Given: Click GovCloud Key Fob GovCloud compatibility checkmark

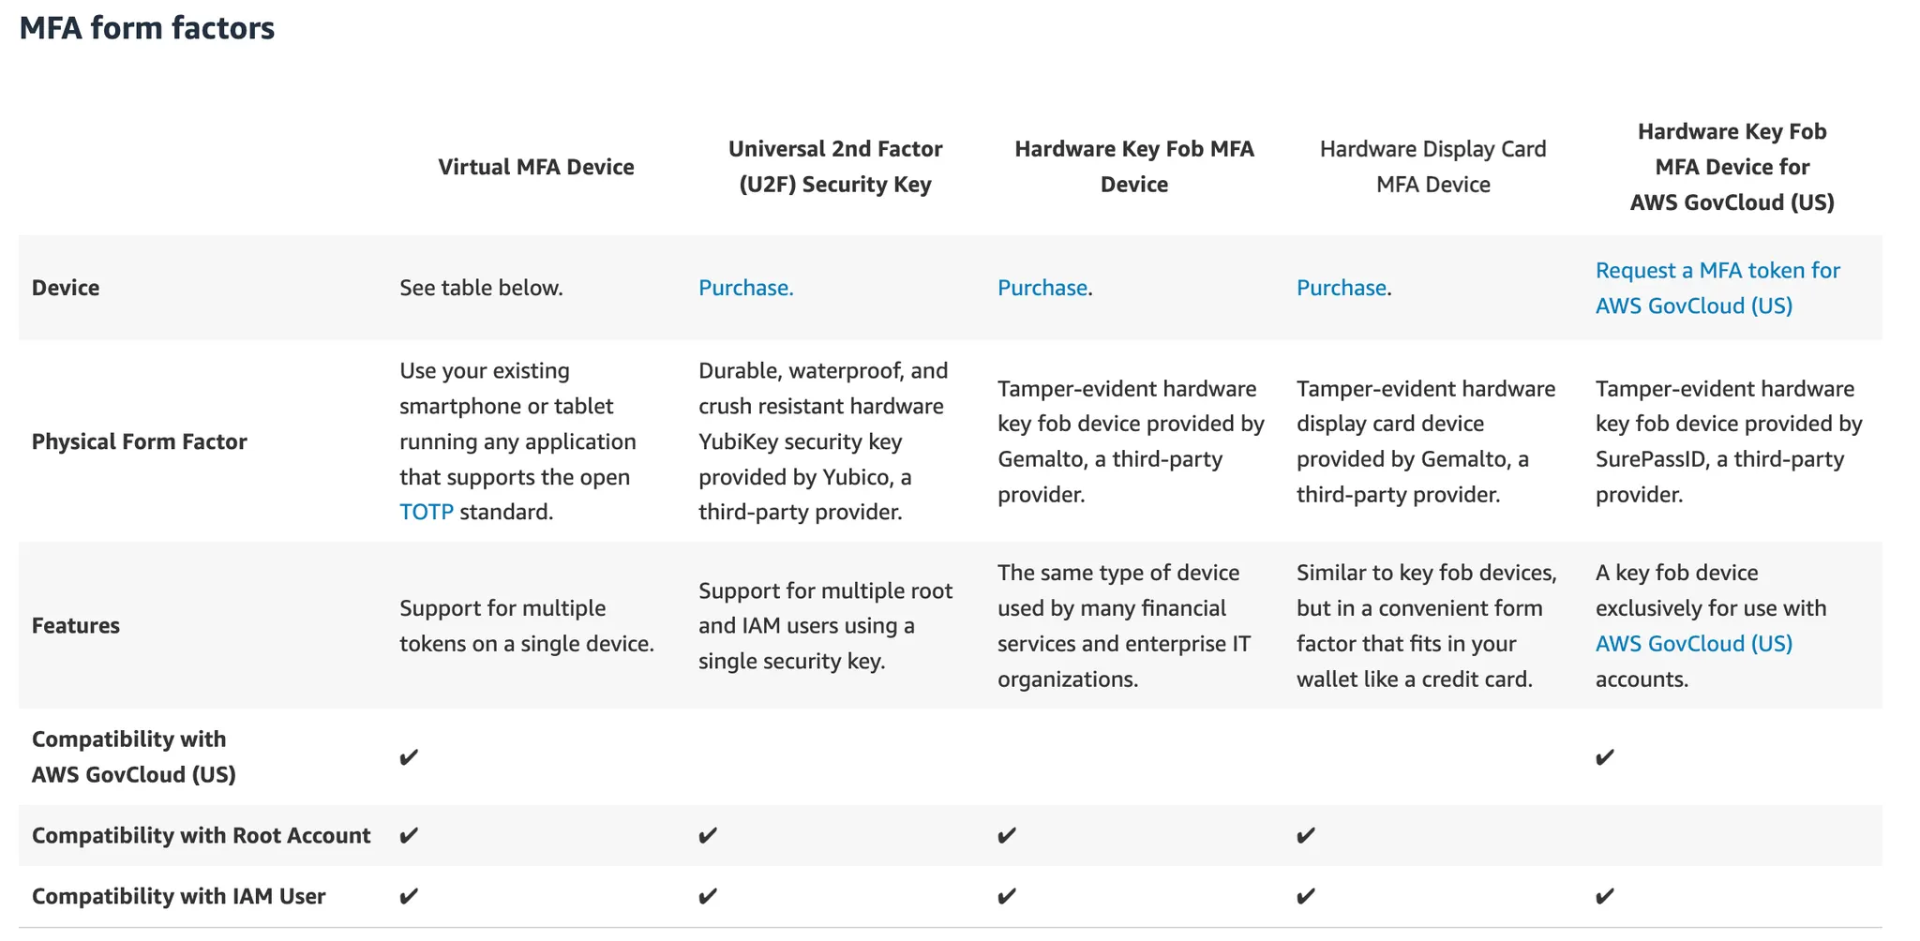Looking at the screenshot, I should tap(1605, 757).
